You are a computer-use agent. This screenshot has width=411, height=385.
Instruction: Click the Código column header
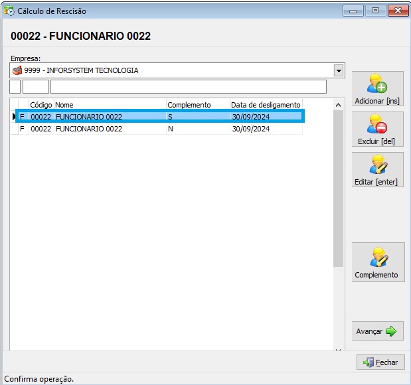pos(41,105)
